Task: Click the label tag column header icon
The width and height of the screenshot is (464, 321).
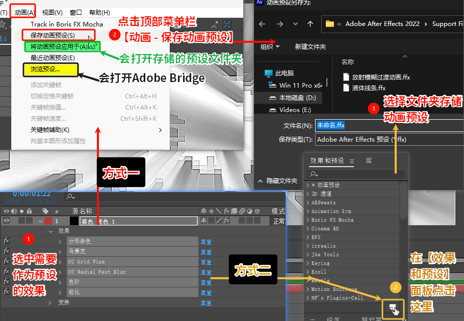Action: point(45,211)
